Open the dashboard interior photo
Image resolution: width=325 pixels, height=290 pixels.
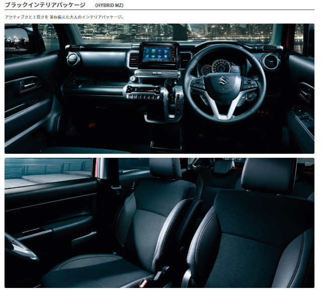159,89
